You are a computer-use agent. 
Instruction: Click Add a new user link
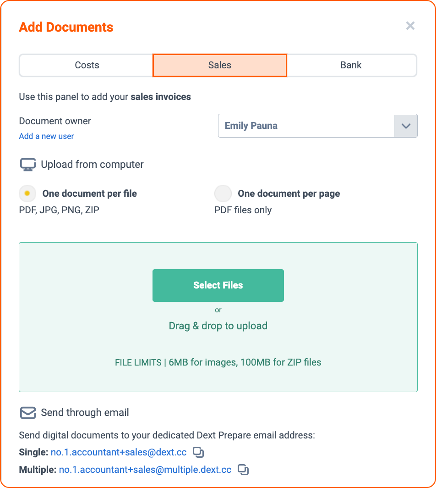click(46, 136)
